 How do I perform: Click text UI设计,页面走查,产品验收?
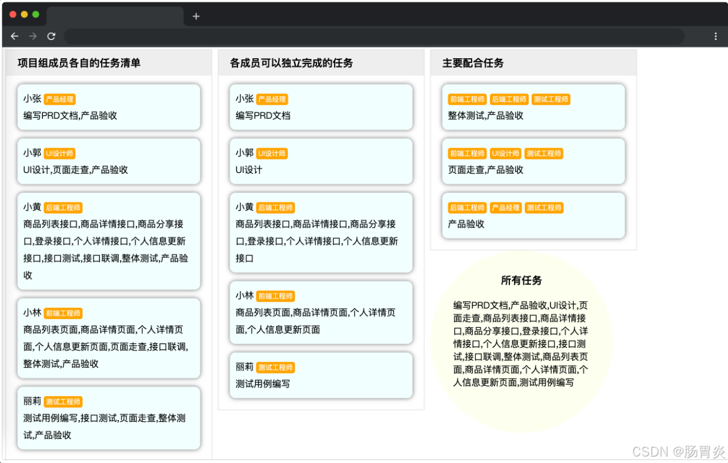75,170
